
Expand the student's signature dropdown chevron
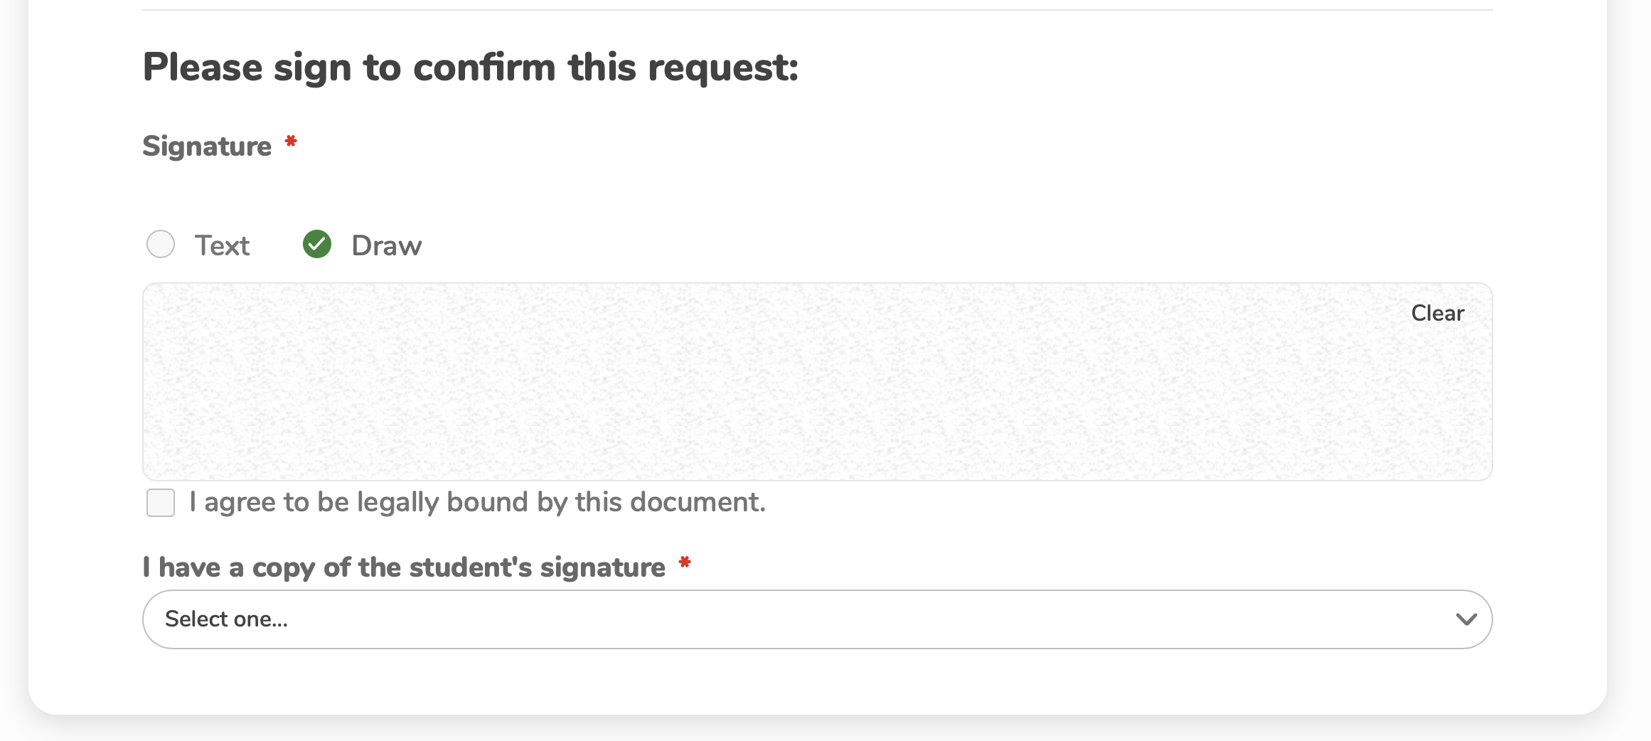click(x=1465, y=619)
